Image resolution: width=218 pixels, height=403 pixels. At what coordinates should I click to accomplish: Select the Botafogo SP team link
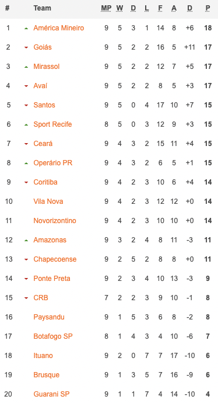tap(53, 336)
